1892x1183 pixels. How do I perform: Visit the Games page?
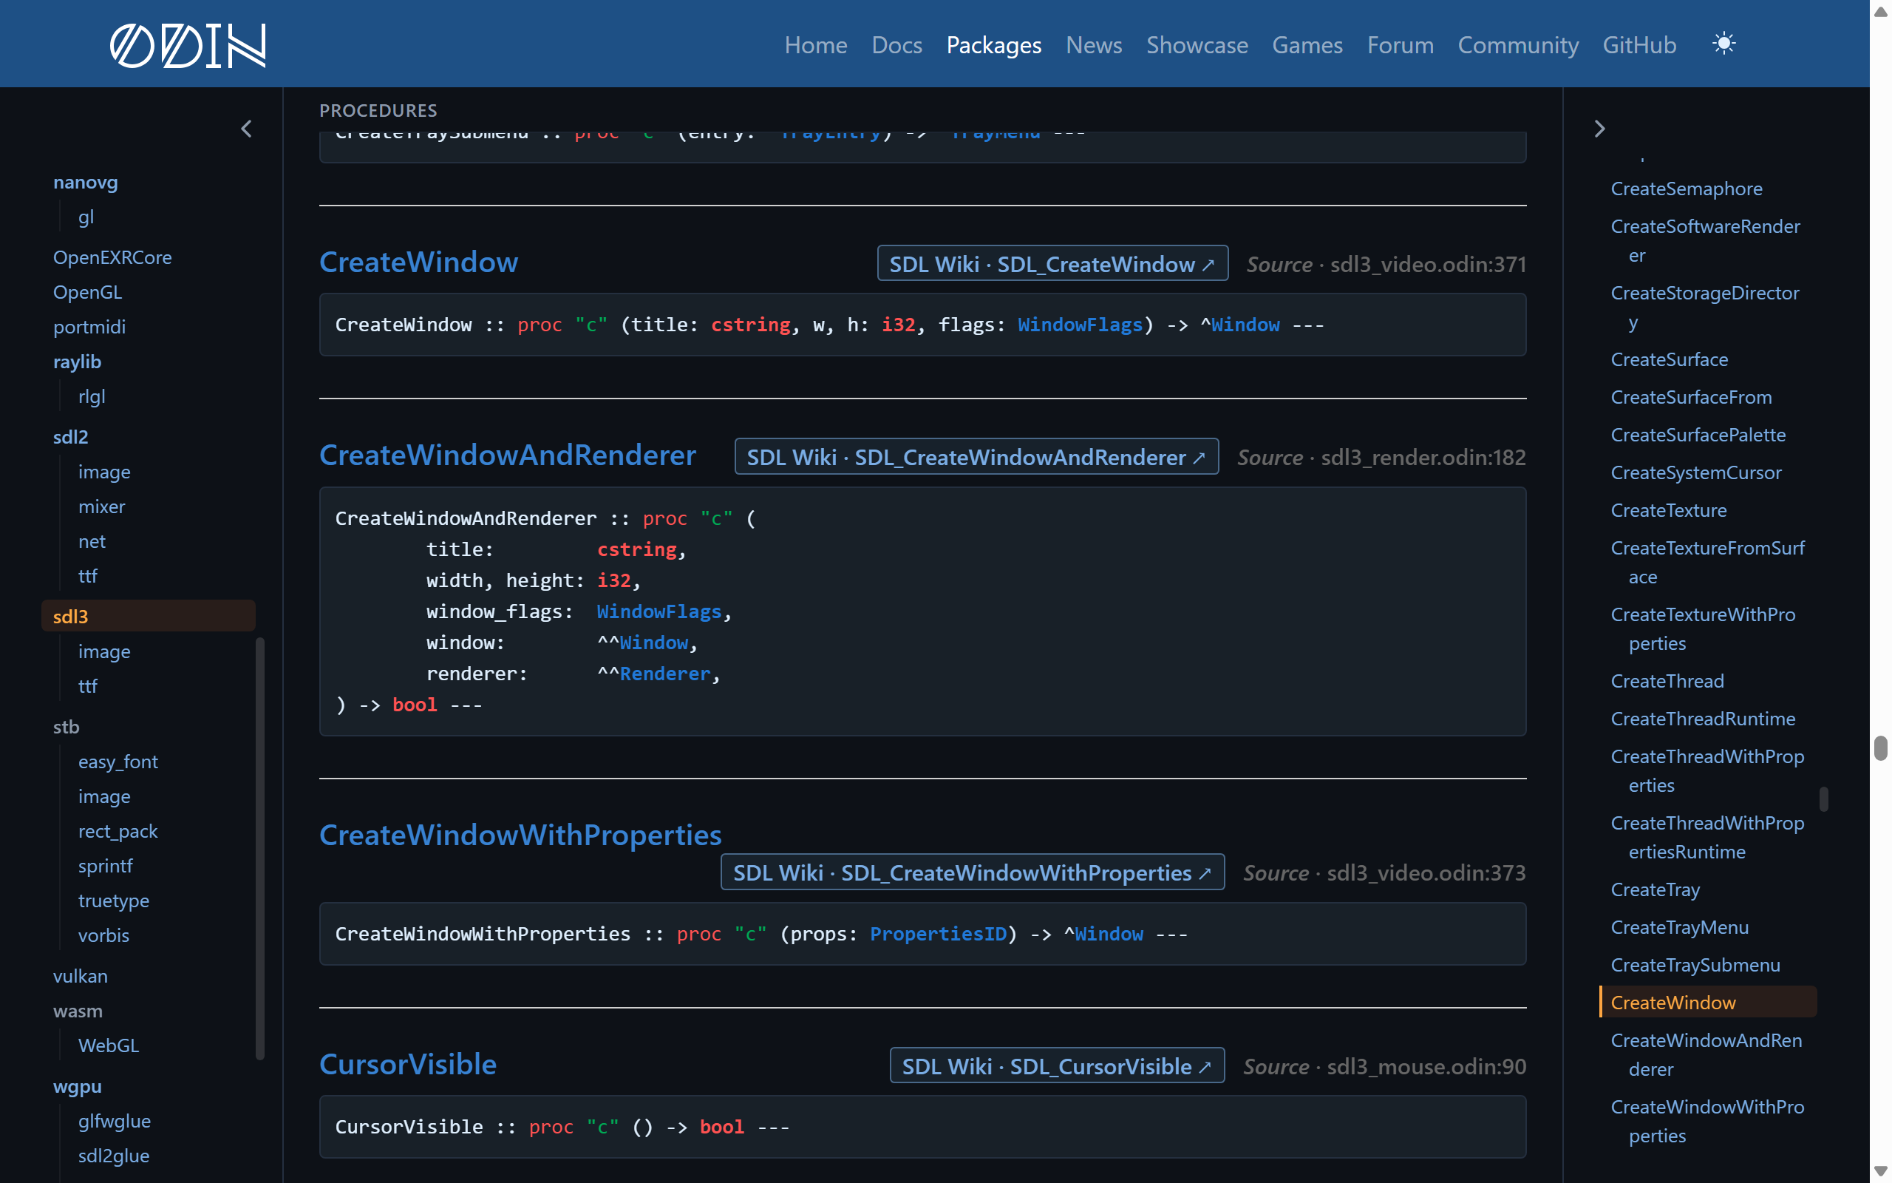[x=1307, y=44]
